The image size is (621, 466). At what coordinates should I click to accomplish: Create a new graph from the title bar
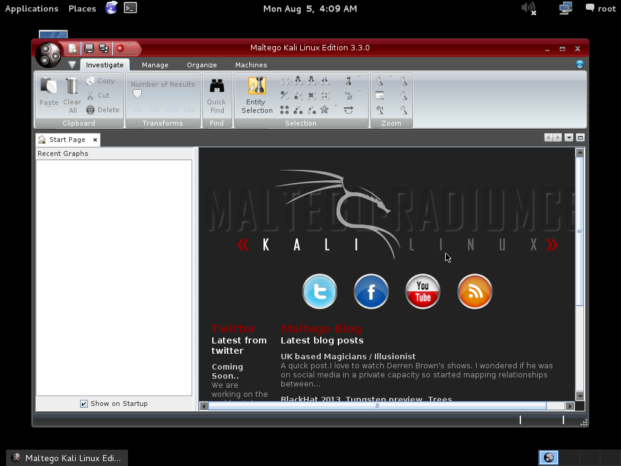(73, 49)
